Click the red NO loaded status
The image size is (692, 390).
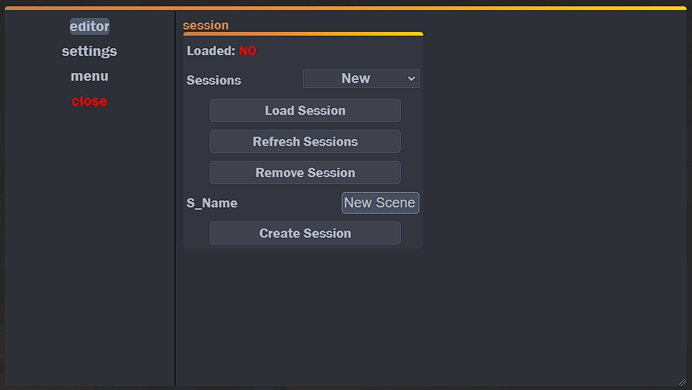(x=248, y=51)
